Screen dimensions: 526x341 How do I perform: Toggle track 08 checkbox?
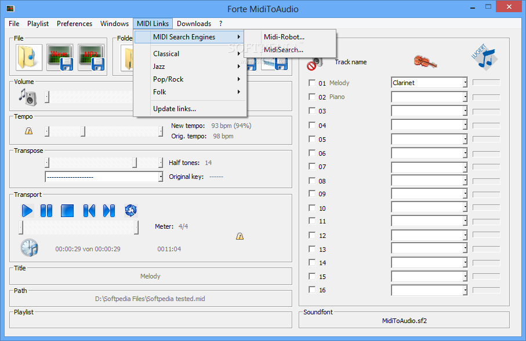tap(312, 181)
